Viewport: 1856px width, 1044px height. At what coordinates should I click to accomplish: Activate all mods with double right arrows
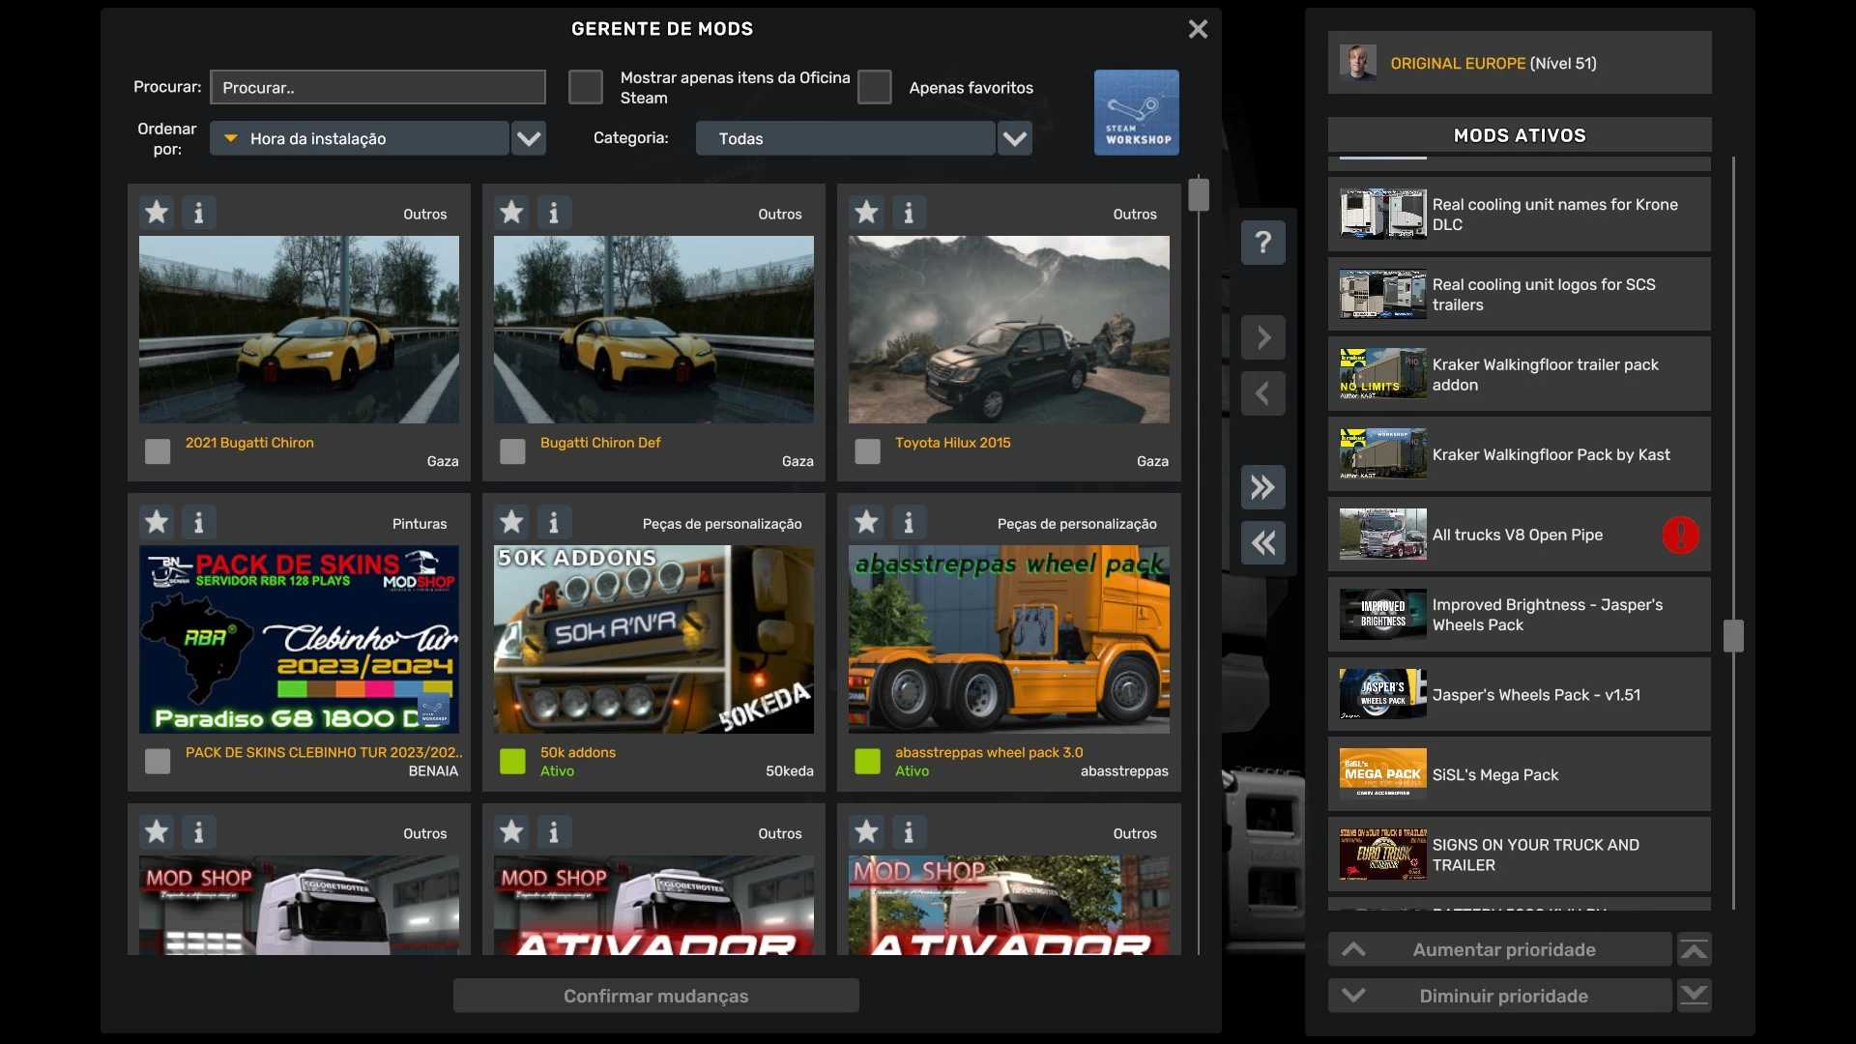click(1262, 487)
